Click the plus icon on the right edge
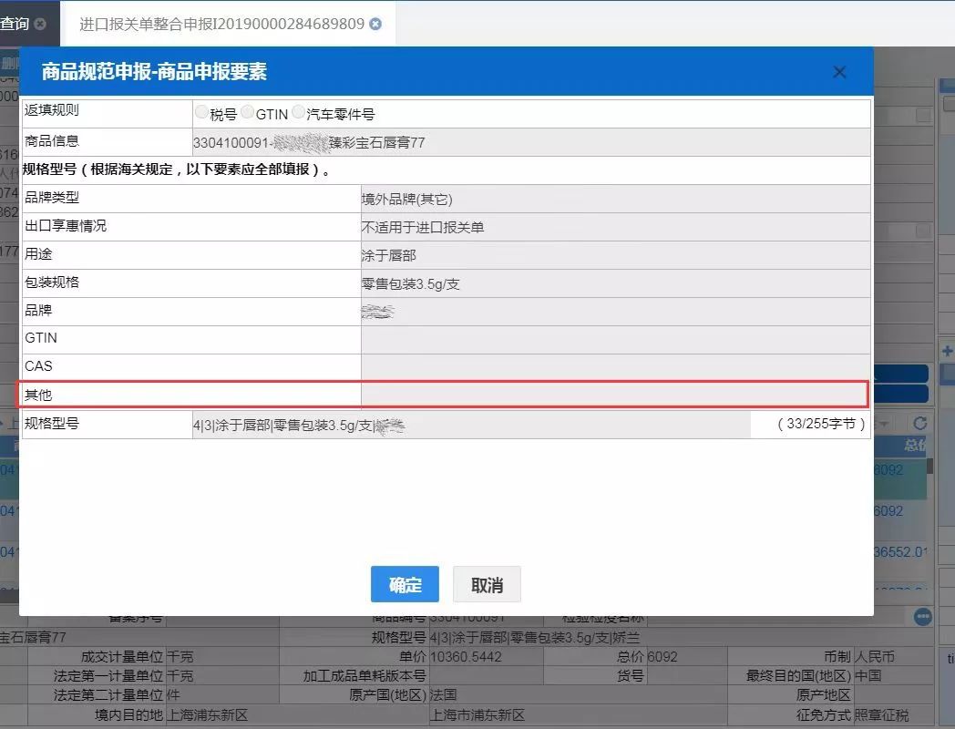The height and width of the screenshot is (729, 955). [x=948, y=350]
